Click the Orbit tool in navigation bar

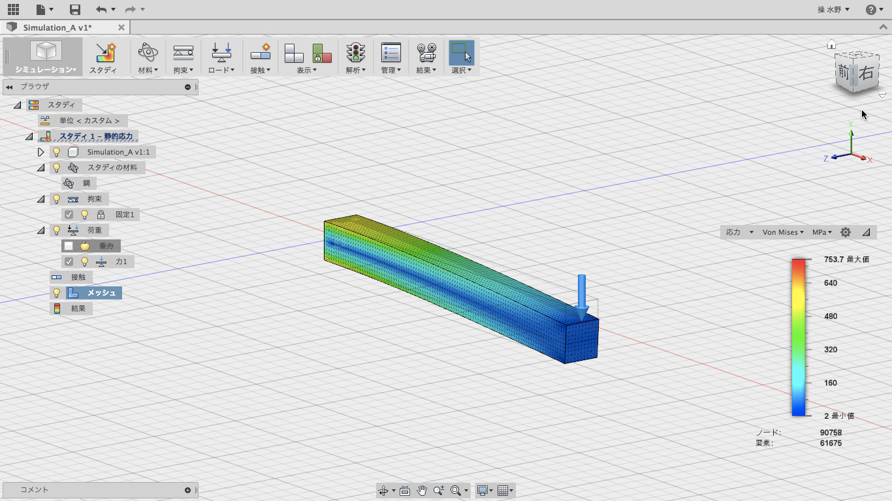383,491
